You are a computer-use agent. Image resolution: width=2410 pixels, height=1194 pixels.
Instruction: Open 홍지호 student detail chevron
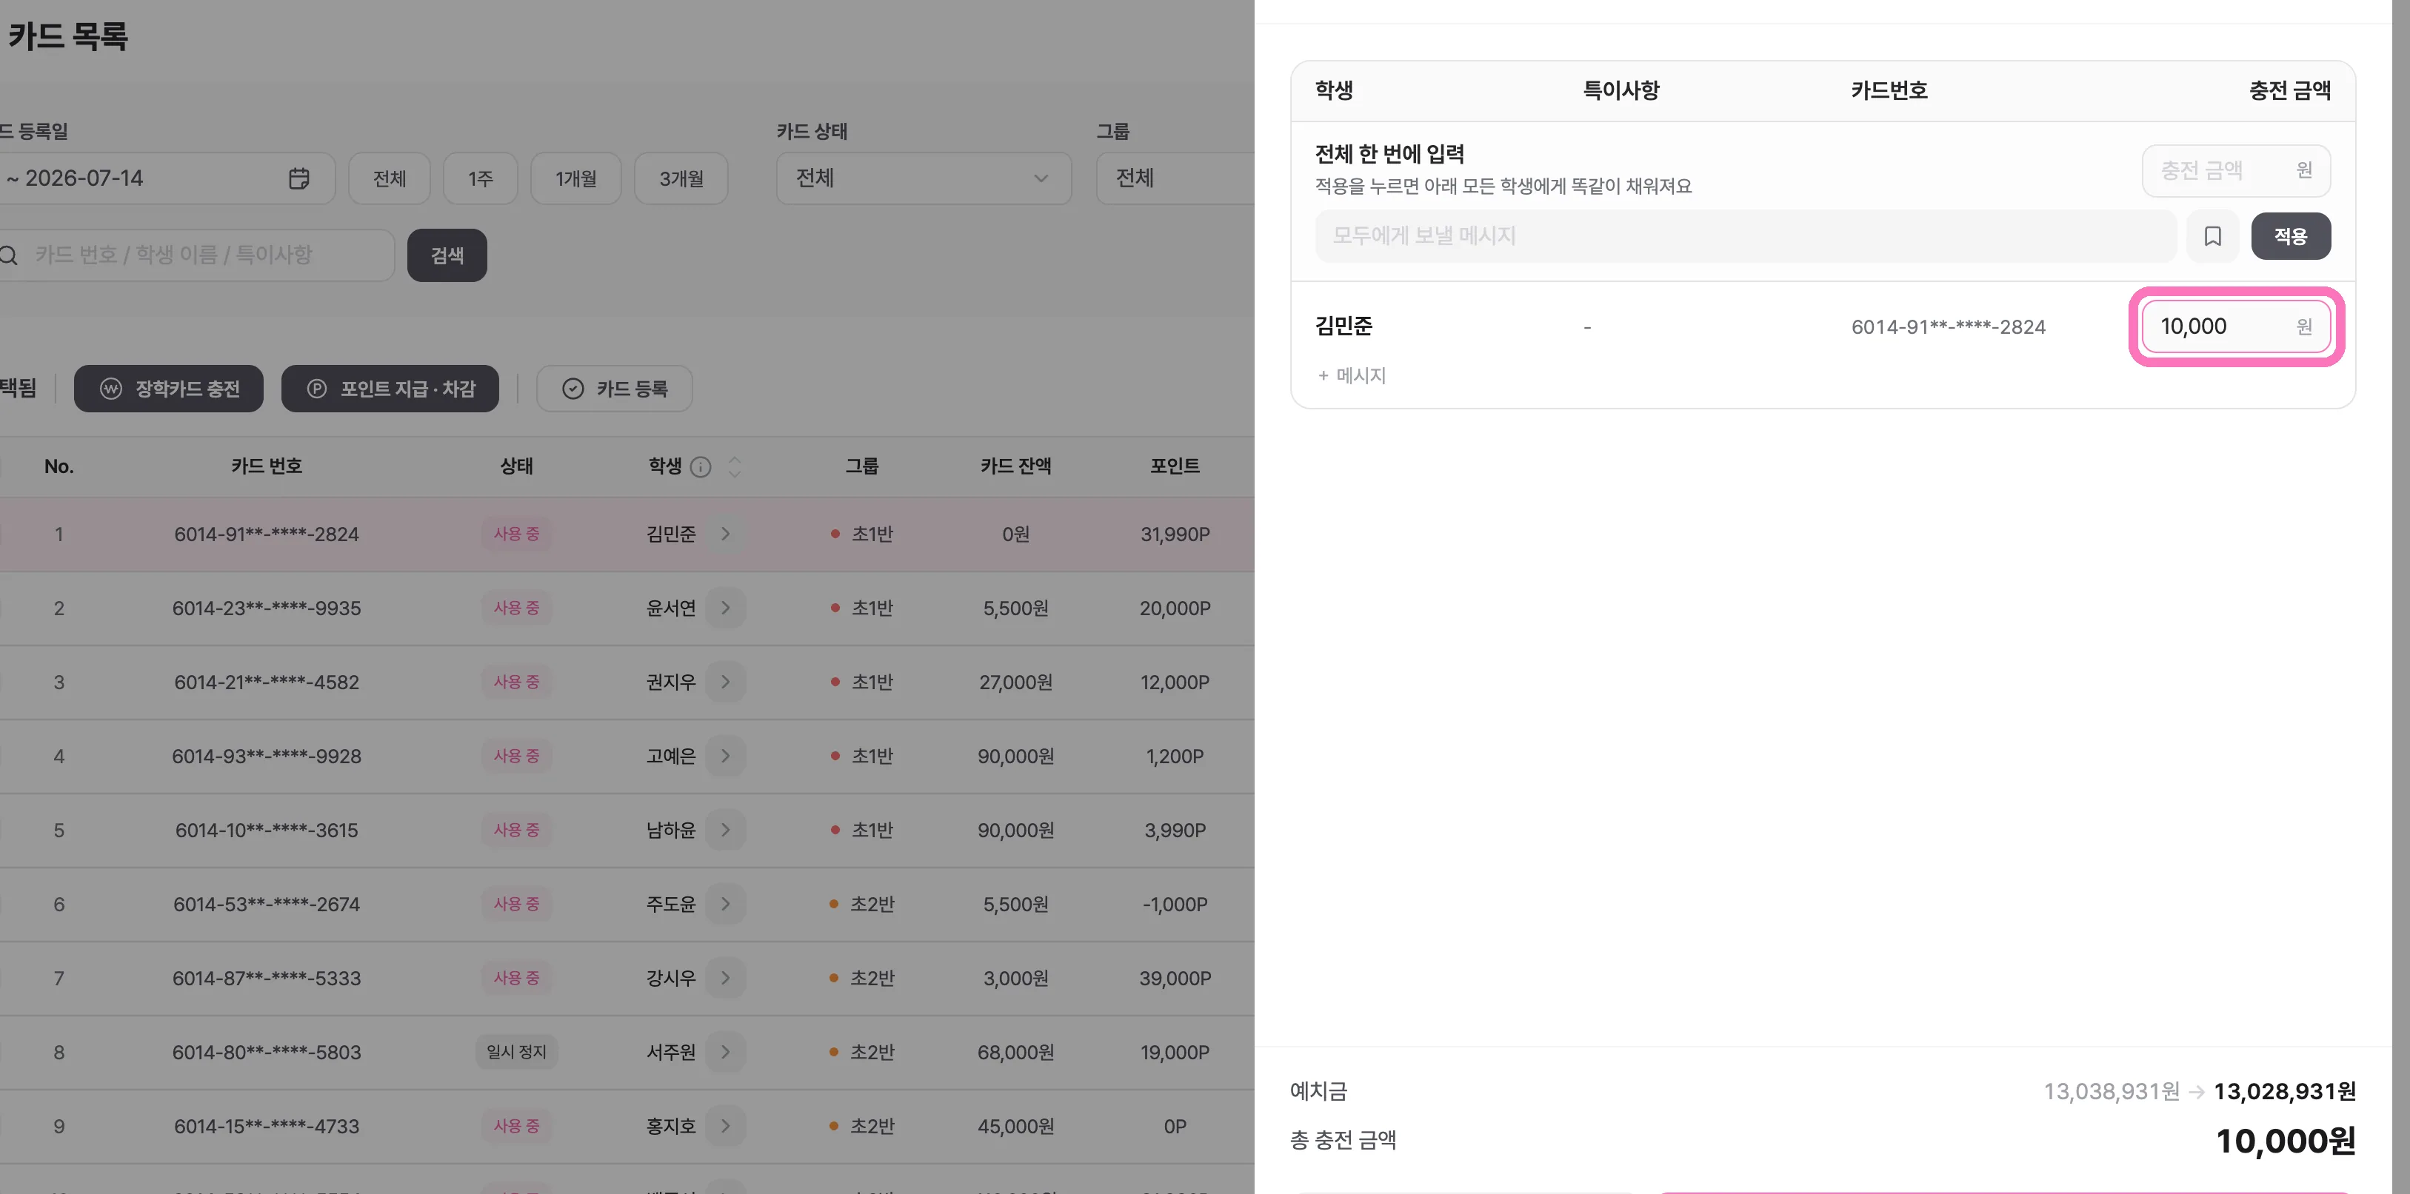[725, 1126]
